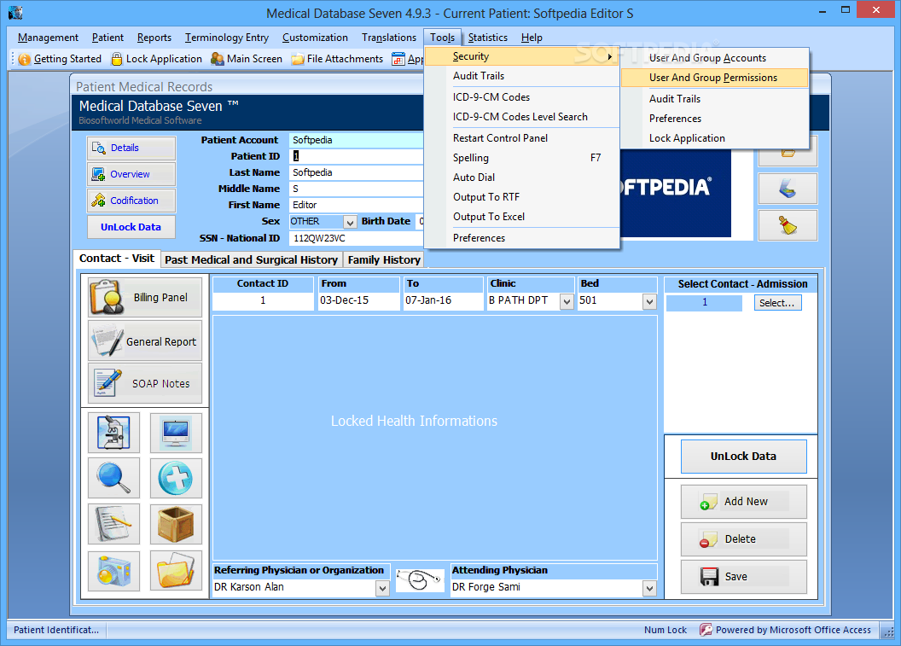Screen dimensions: 901x646
Task: Click the stethoscope icon between physicians
Action: pos(420,580)
